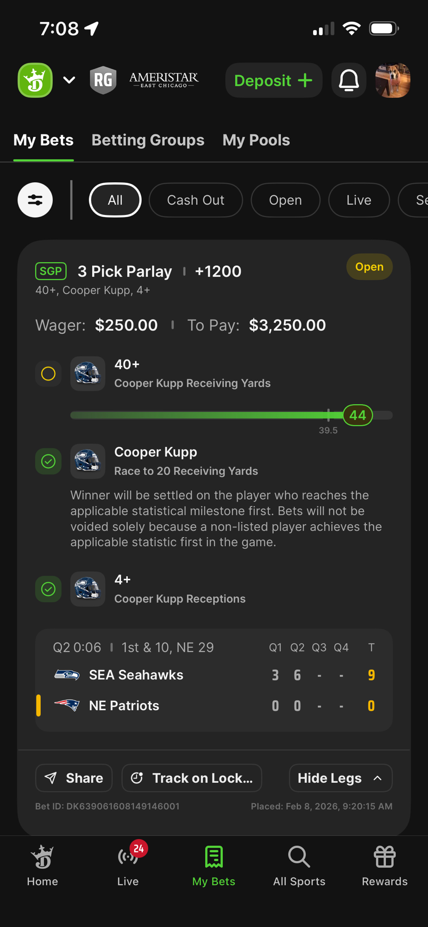The height and width of the screenshot is (927, 428).
Task: Tap the DraftKings crown logo
Action: click(x=35, y=80)
